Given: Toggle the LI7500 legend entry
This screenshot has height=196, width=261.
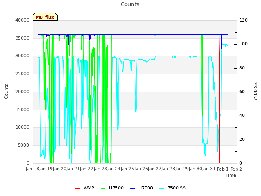Looking at the screenshot, I should click(112, 188).
